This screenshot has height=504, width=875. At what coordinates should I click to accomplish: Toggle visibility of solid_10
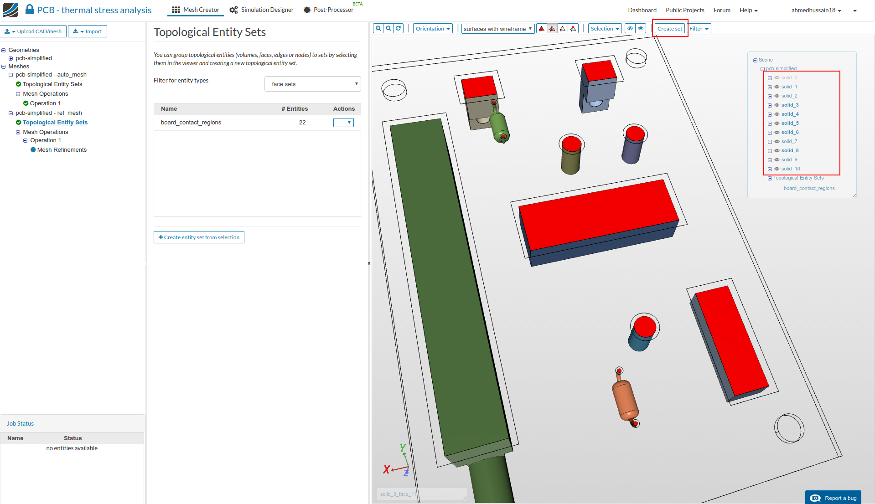click(777, 169)
